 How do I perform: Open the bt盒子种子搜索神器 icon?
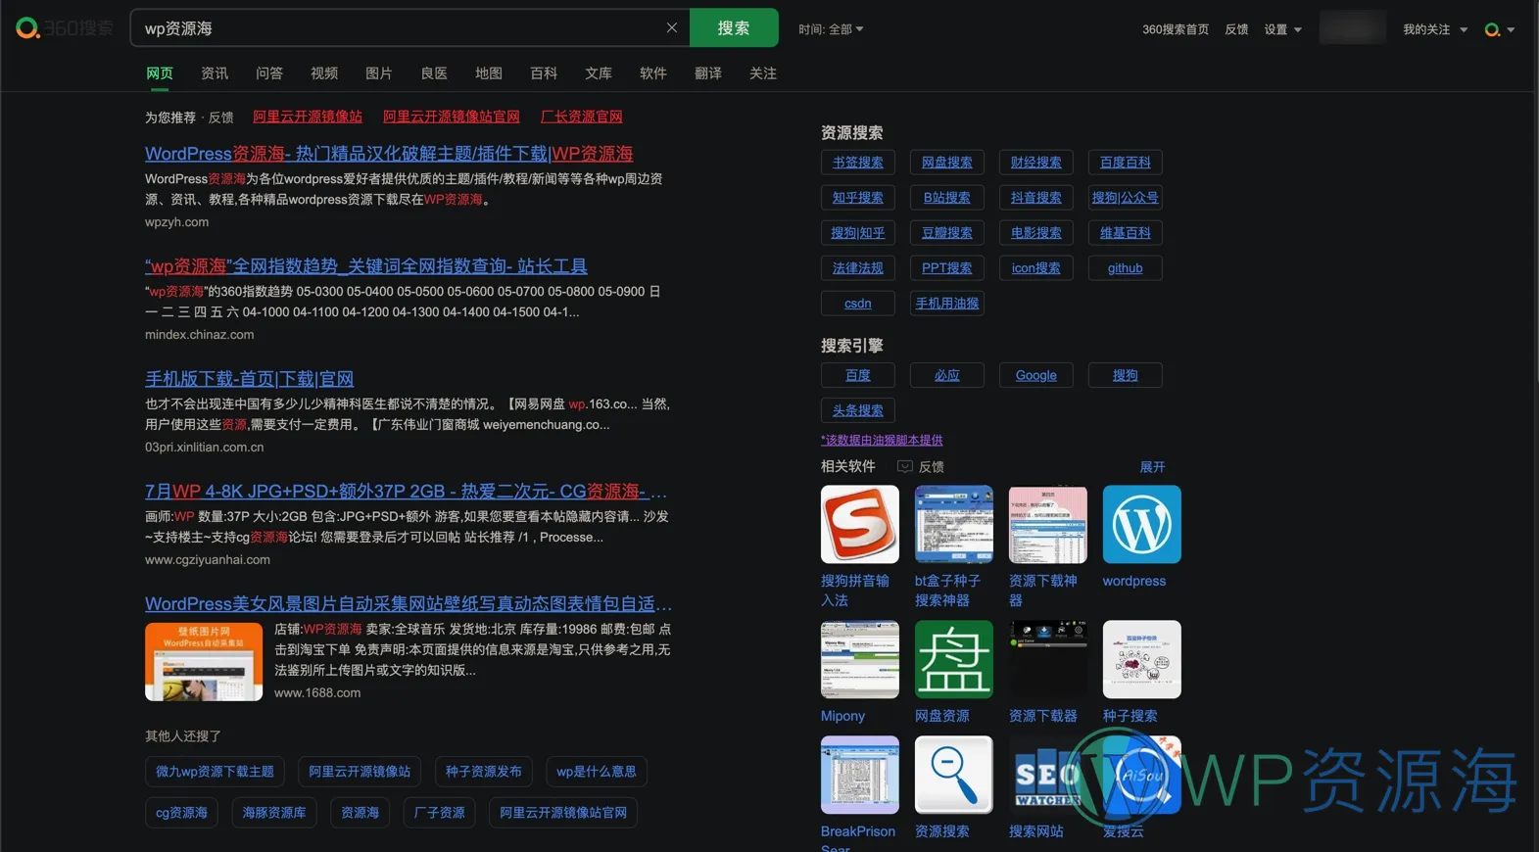[953, 524]
